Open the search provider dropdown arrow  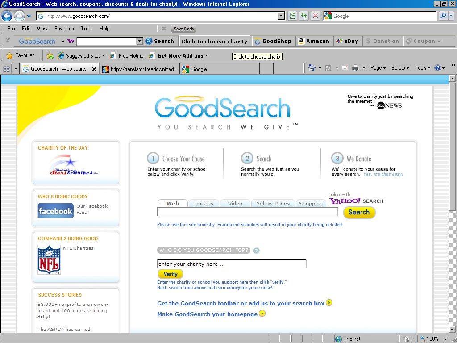tap(451, 16)
